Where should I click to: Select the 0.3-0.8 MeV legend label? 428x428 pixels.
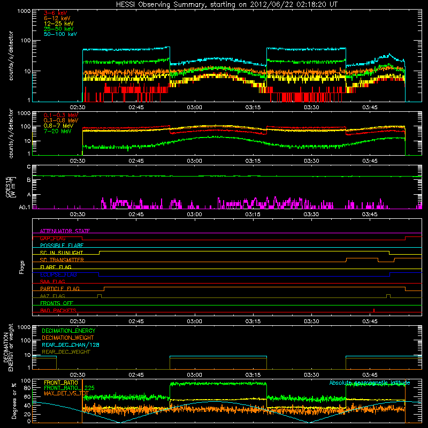61,120
